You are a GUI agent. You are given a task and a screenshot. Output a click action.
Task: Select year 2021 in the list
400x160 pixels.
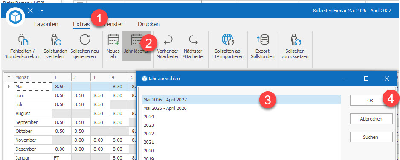241,142
